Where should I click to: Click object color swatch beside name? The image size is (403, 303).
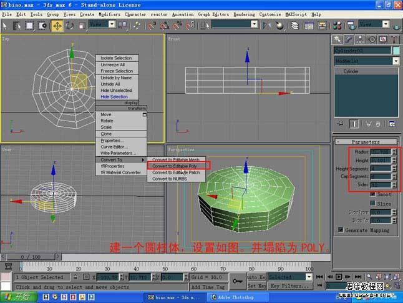396,51
